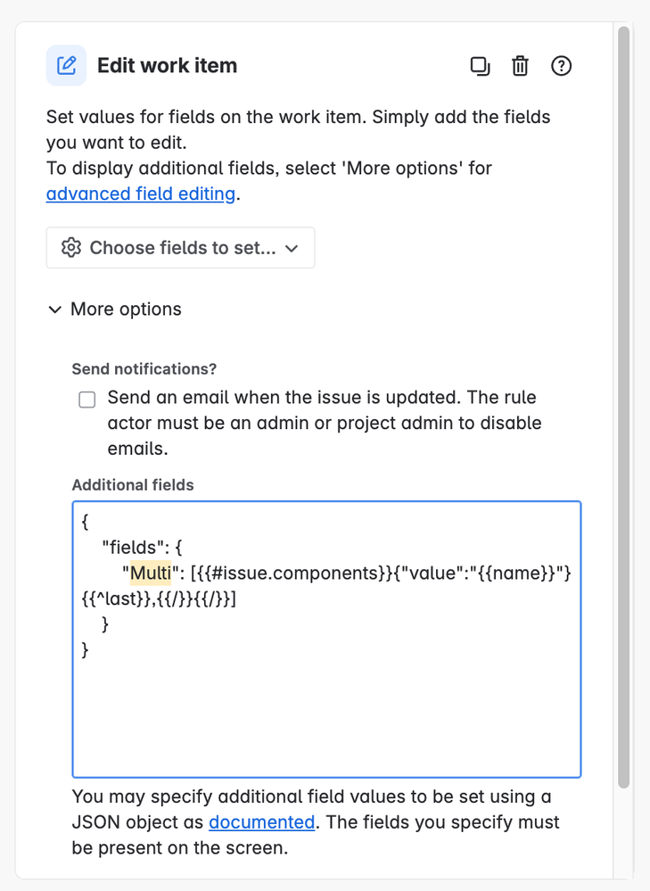Enable the send email notification checkbox
This screenshot has height=891, width=650.
pyautogui.click(x=86, y=400)
